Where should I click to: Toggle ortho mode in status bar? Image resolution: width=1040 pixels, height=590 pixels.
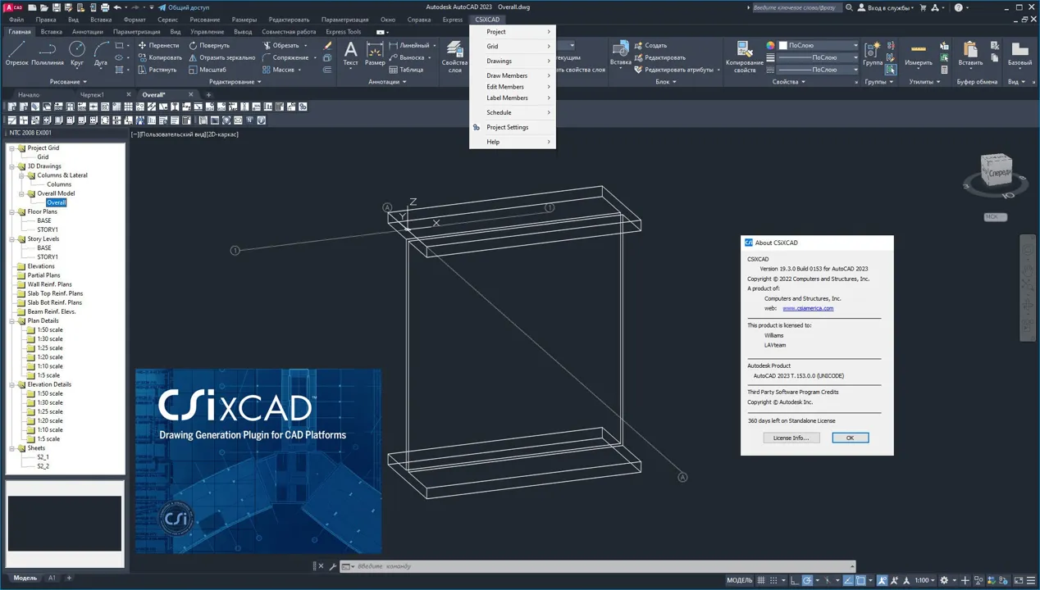point(796,580)
